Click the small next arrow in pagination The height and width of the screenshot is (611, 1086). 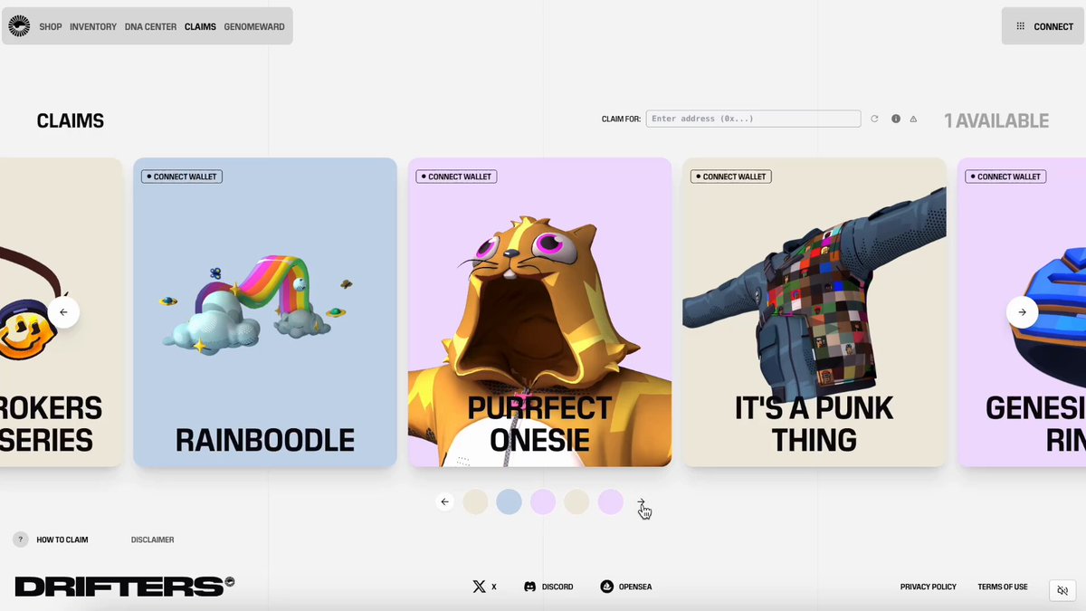642,501
